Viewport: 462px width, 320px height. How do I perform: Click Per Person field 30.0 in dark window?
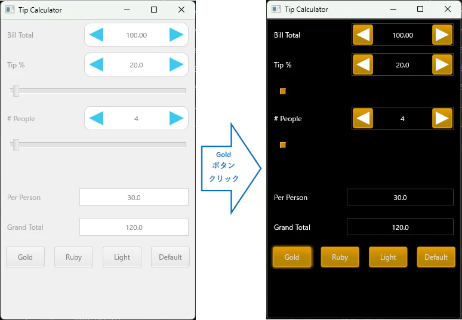click(x=400, y=197)
